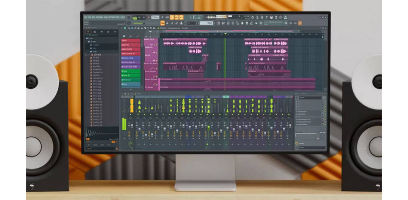Select the topmost red pattern in the picker

tap(131, 40)
